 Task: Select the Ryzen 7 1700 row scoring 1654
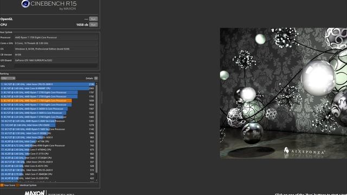[x=48, y=105]
